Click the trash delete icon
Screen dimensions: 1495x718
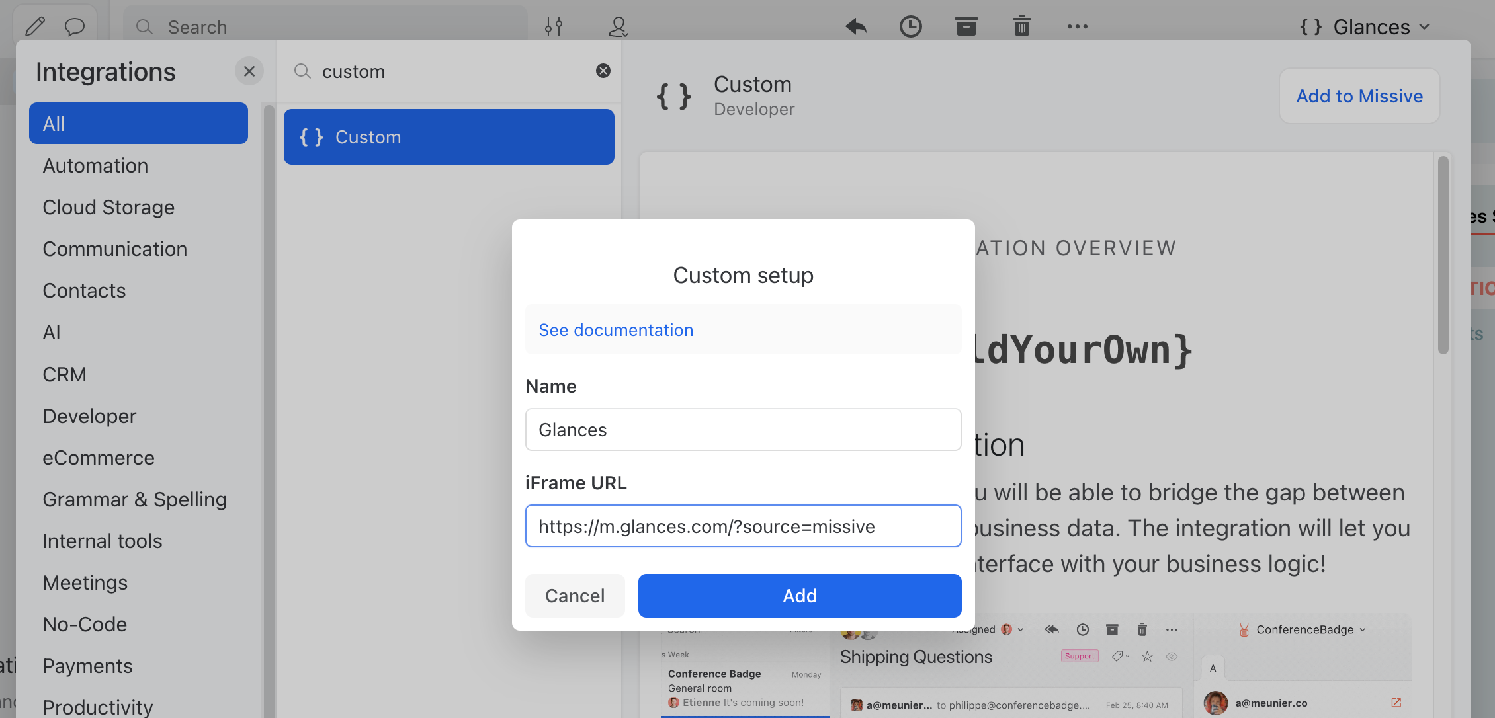coord(1022,26)
